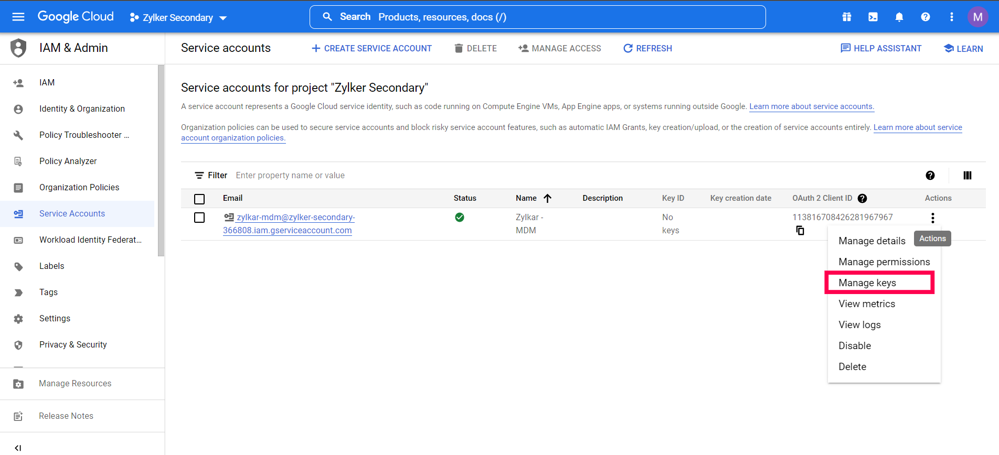Screen dimensions: 999x455
Task: Choose Delete from the actions menu
Action: coord(884,367)
